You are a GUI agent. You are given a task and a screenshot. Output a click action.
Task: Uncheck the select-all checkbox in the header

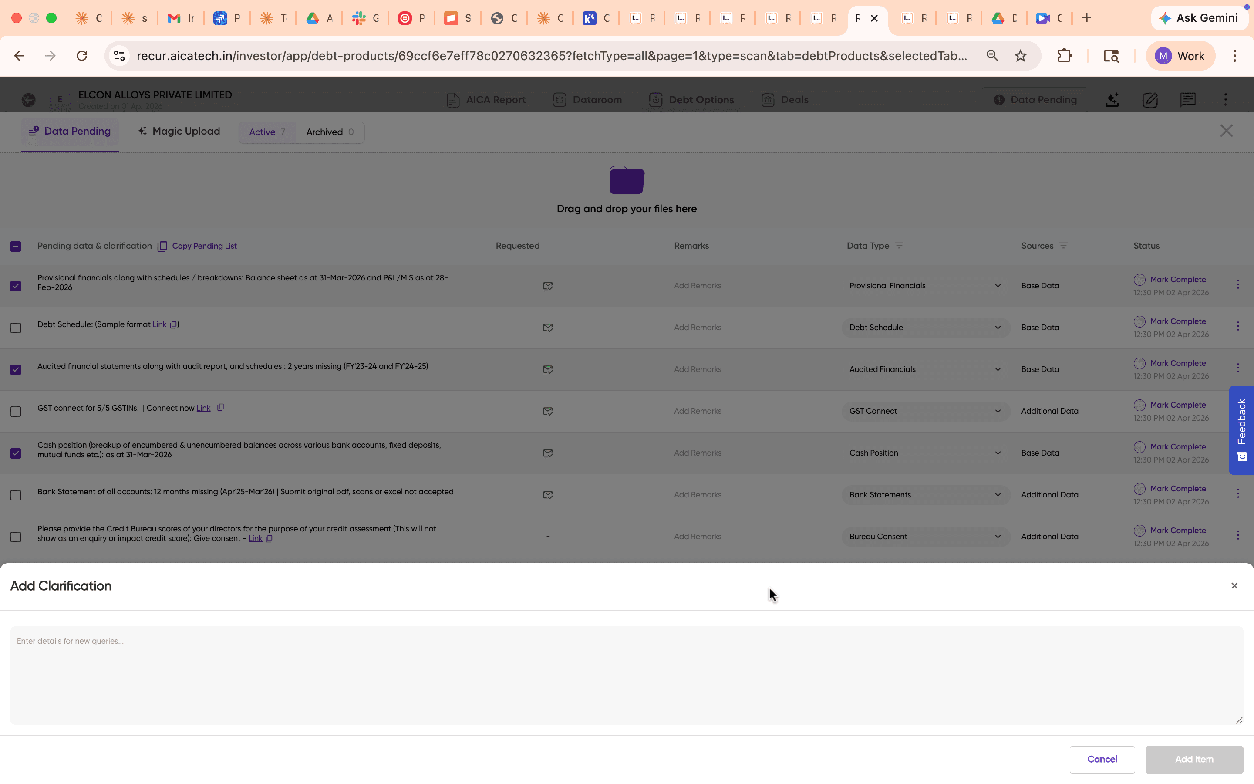coord(16,246)
